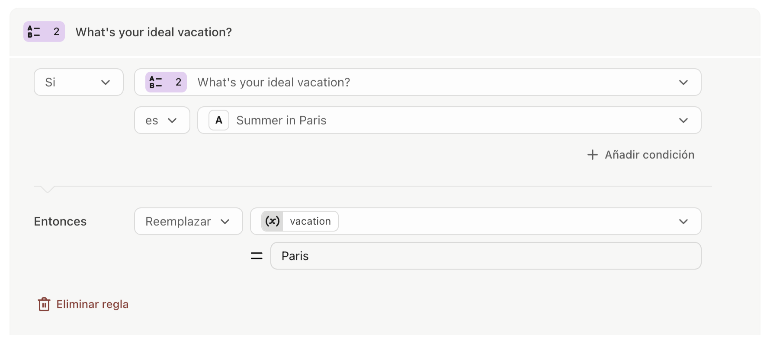Click Añadir condición link

click(x=649, y=155)
